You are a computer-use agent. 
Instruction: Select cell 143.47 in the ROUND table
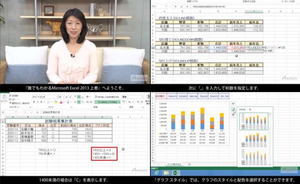click(254, 26)
